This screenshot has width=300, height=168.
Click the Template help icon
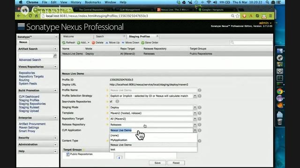pos(200,113)
